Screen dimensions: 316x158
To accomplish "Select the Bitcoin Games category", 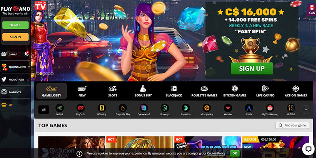I will click(x=235, y=91).
